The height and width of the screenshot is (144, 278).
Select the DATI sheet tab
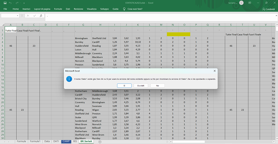tap(56, 141)
